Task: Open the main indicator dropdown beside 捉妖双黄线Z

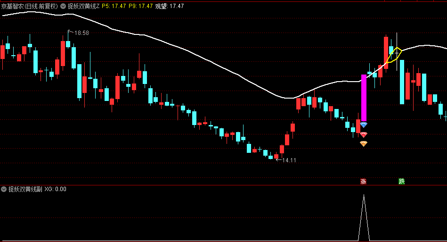Action: 63,6
